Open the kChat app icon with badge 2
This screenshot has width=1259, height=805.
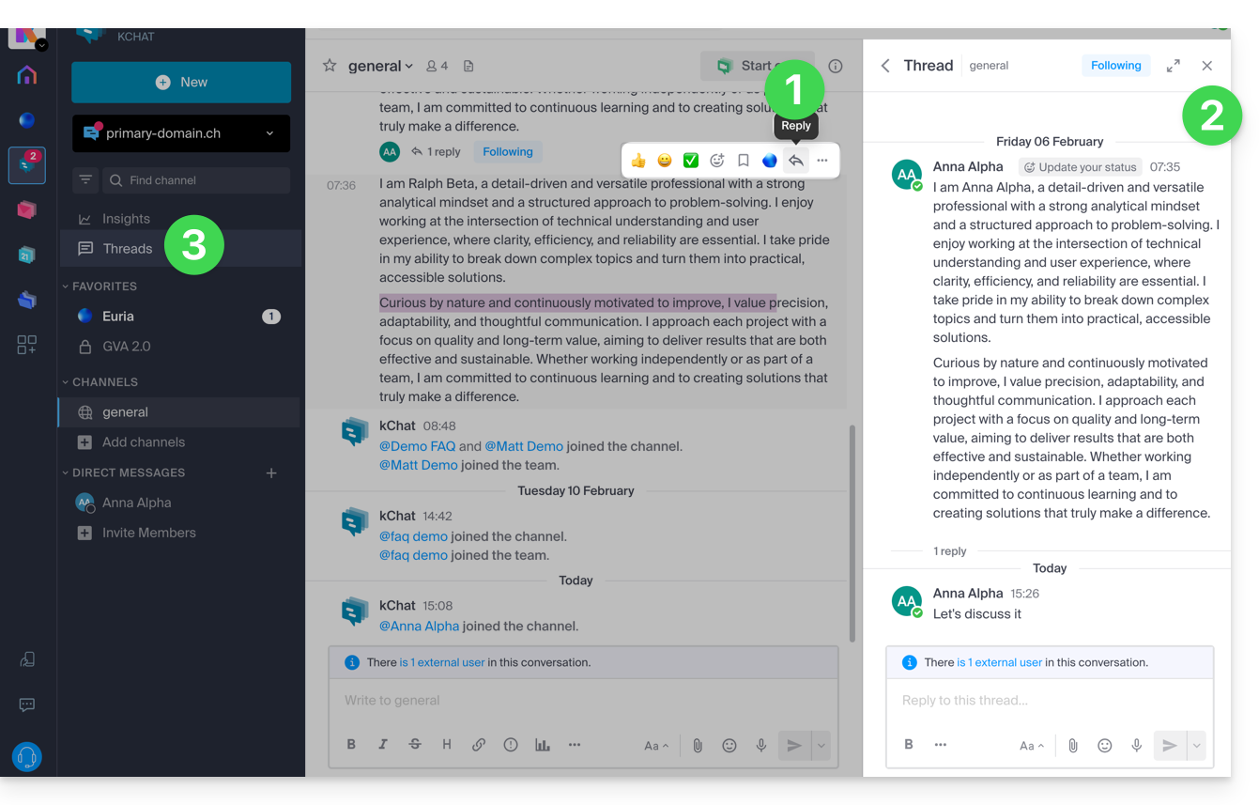point(27,164)
